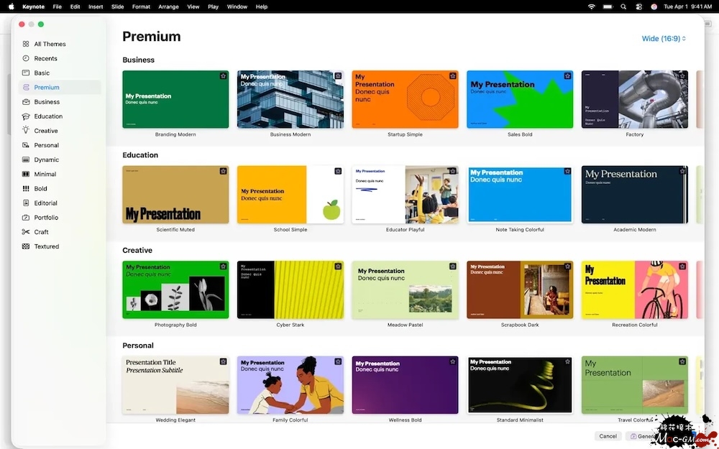
Task: Open the Arrange menu
Action: click(168, 6)
